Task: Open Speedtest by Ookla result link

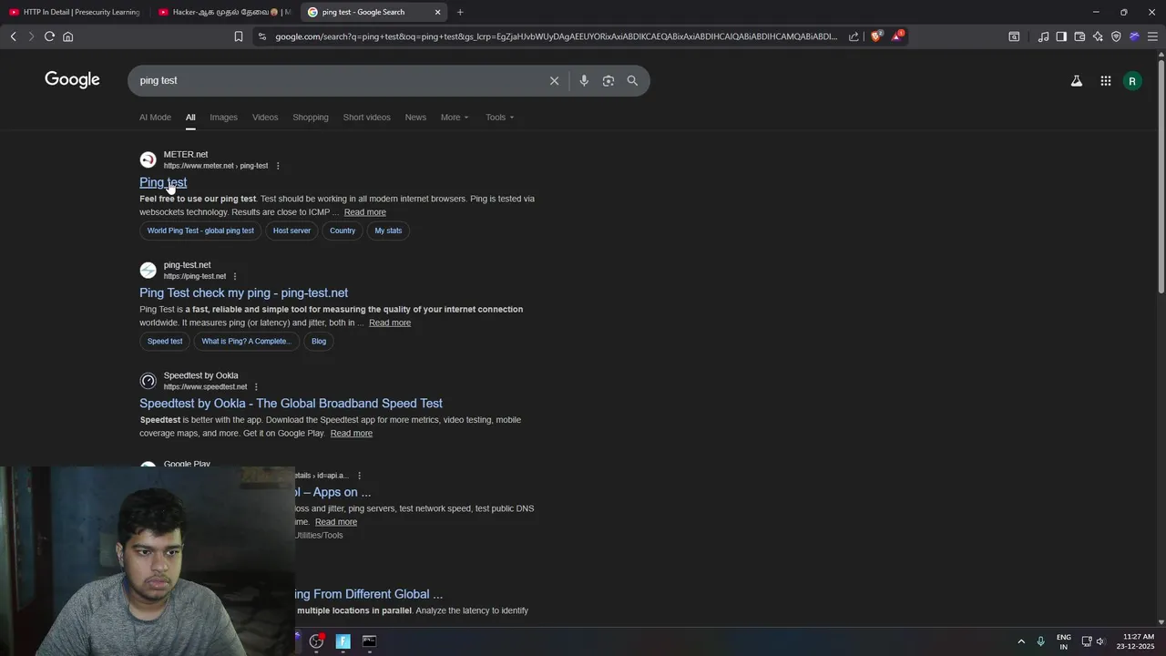Action: [291, 404]
